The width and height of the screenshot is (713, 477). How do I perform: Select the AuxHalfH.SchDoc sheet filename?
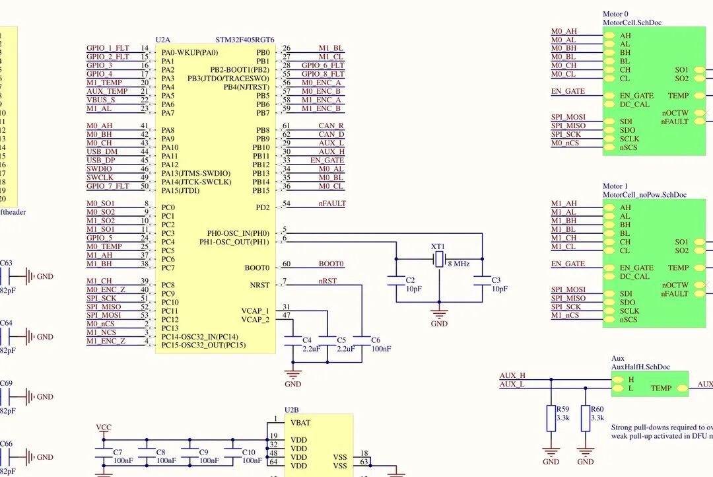click(640, 367)
